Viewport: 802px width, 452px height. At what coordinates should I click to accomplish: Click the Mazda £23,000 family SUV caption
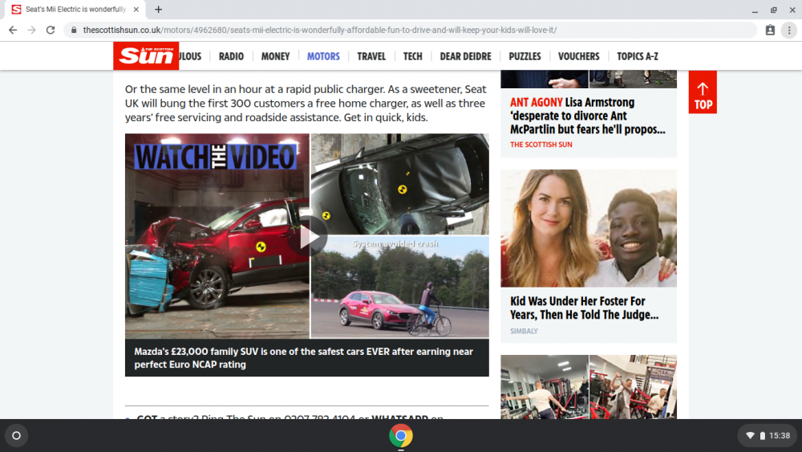[x=303, y=358]
